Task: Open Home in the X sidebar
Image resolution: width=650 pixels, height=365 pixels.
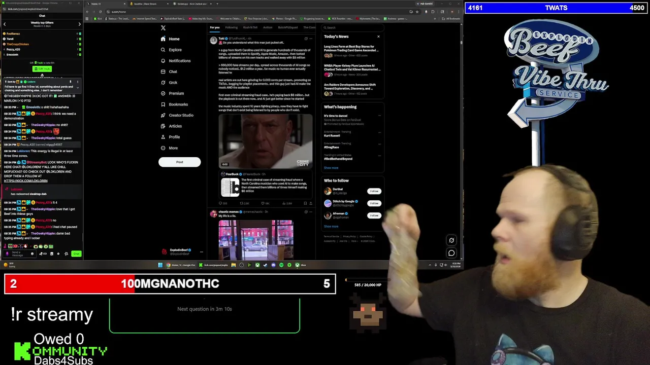Action: 170,39
